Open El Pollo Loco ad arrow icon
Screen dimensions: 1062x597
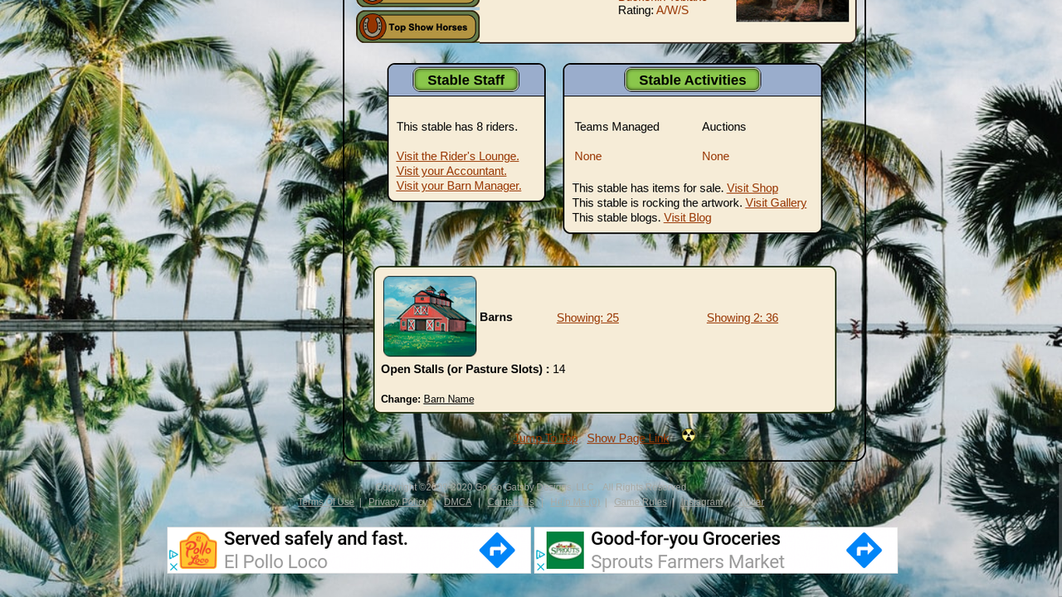click(x=497, y=551)
